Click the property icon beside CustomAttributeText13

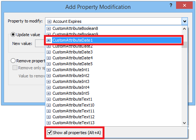coord(48,123)
